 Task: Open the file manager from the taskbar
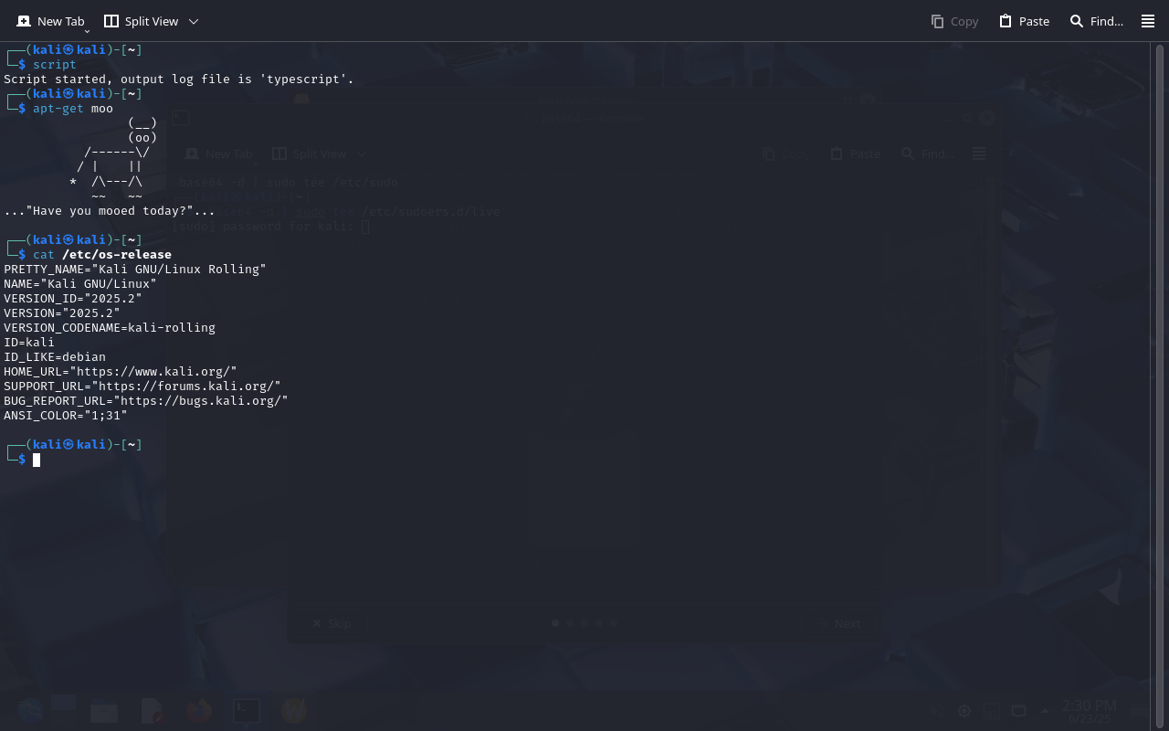tap(104, 711)
